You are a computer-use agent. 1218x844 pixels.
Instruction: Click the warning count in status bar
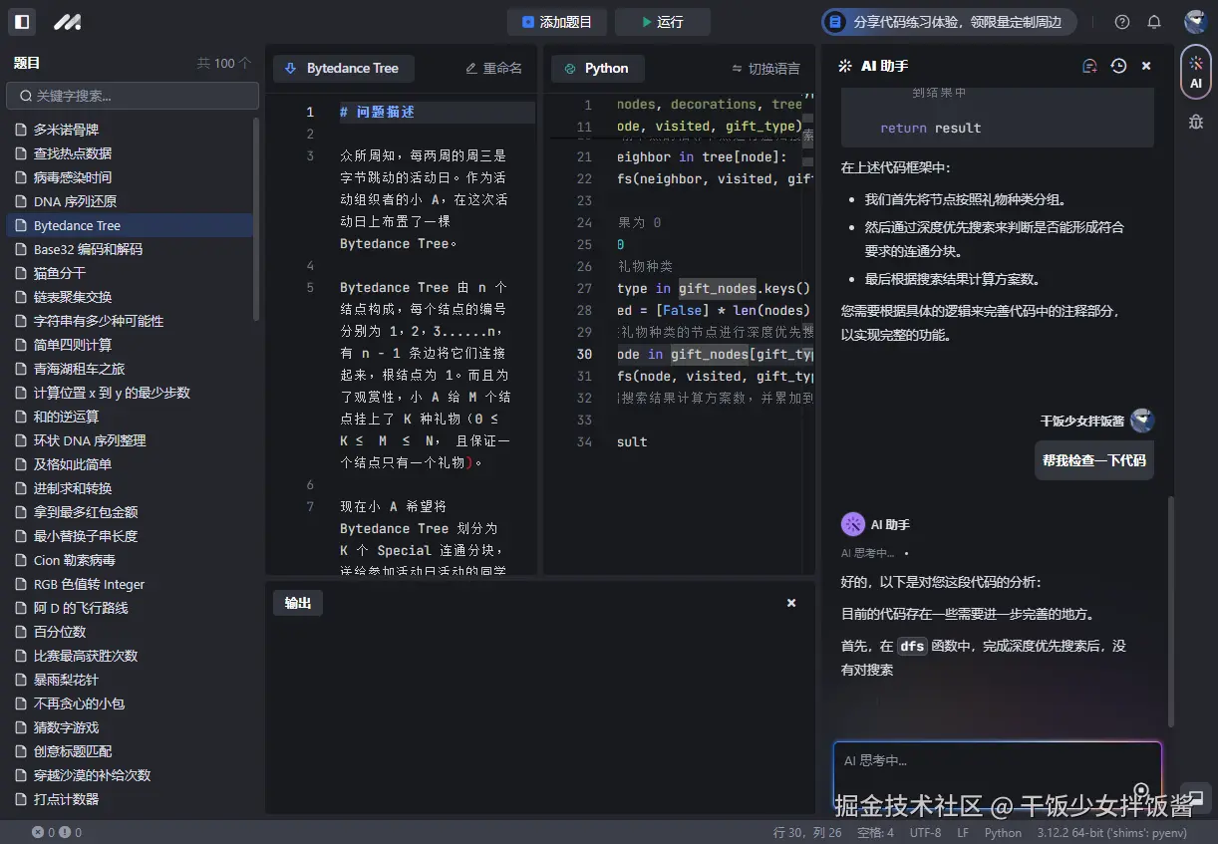[x=70, y=832]
